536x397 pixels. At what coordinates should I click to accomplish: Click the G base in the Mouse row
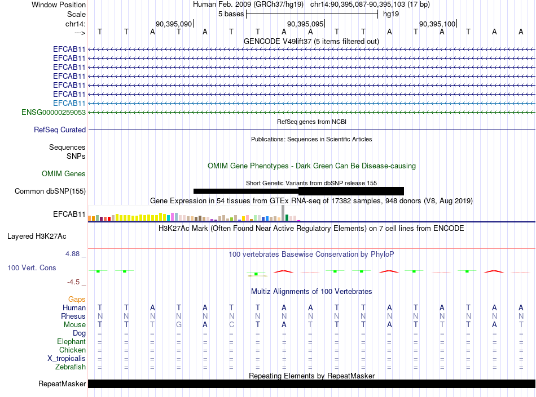pyautogui.click(x=179, y=325)
